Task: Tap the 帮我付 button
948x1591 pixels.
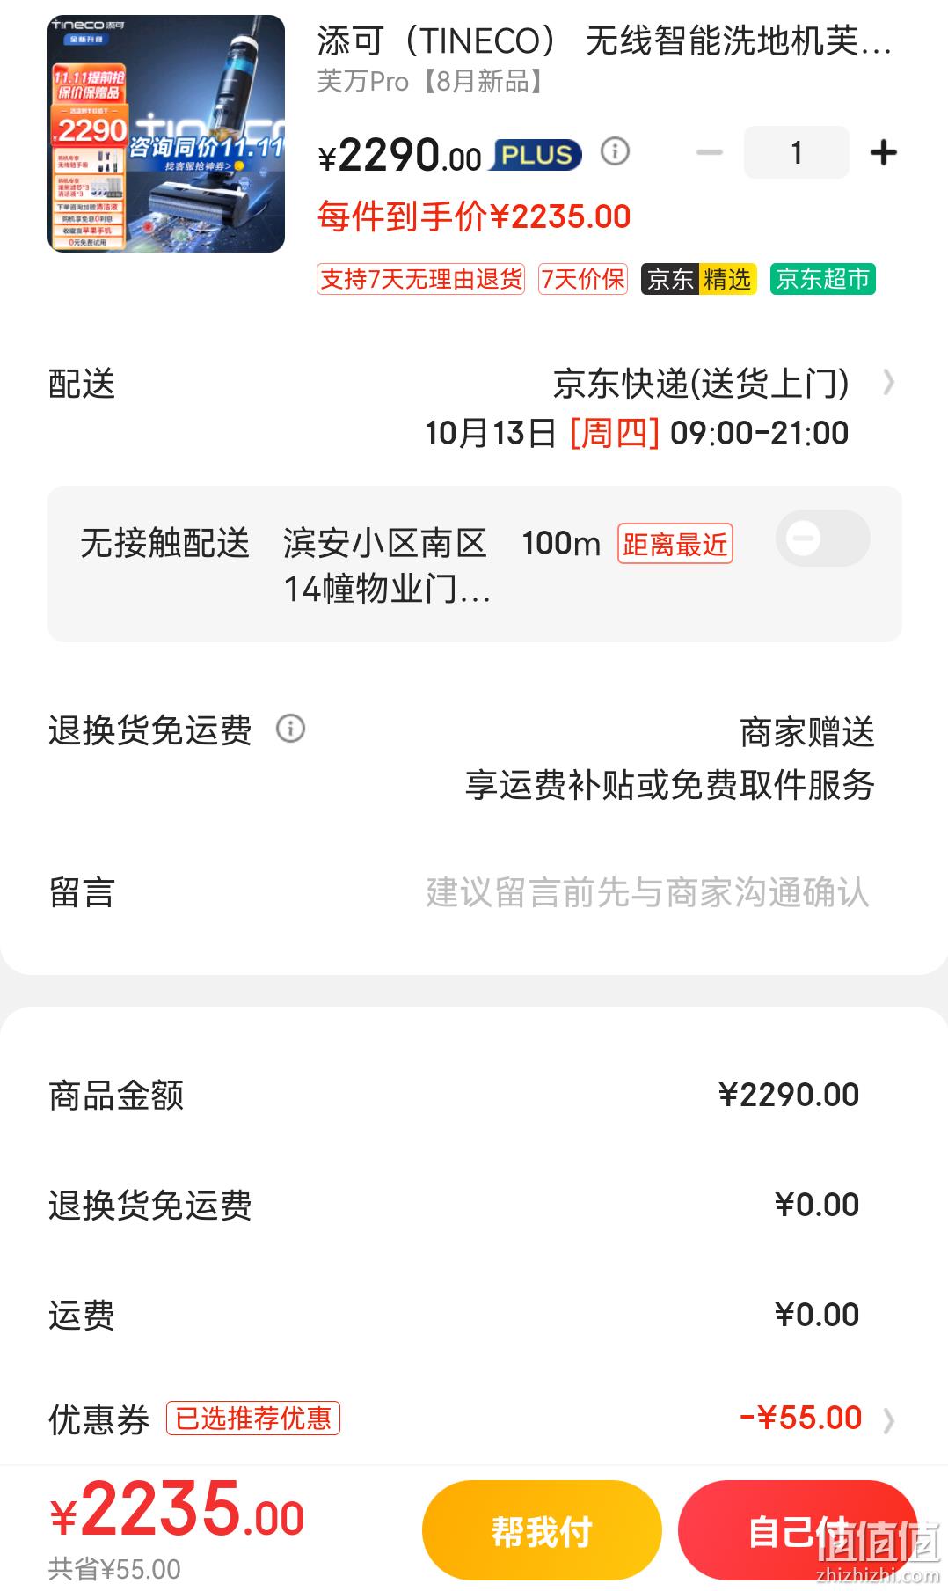Action: point(542,1530)
